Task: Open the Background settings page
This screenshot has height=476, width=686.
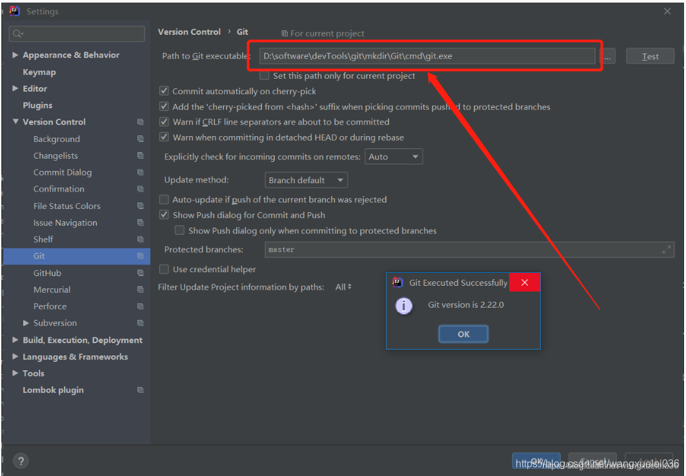Action: [56, 139]
